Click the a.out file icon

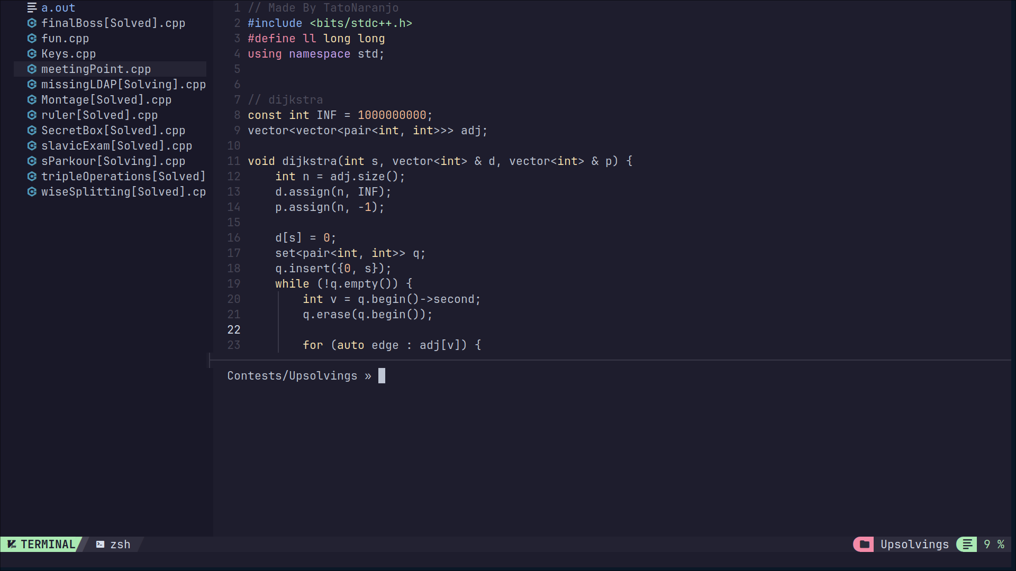(32, 8)
